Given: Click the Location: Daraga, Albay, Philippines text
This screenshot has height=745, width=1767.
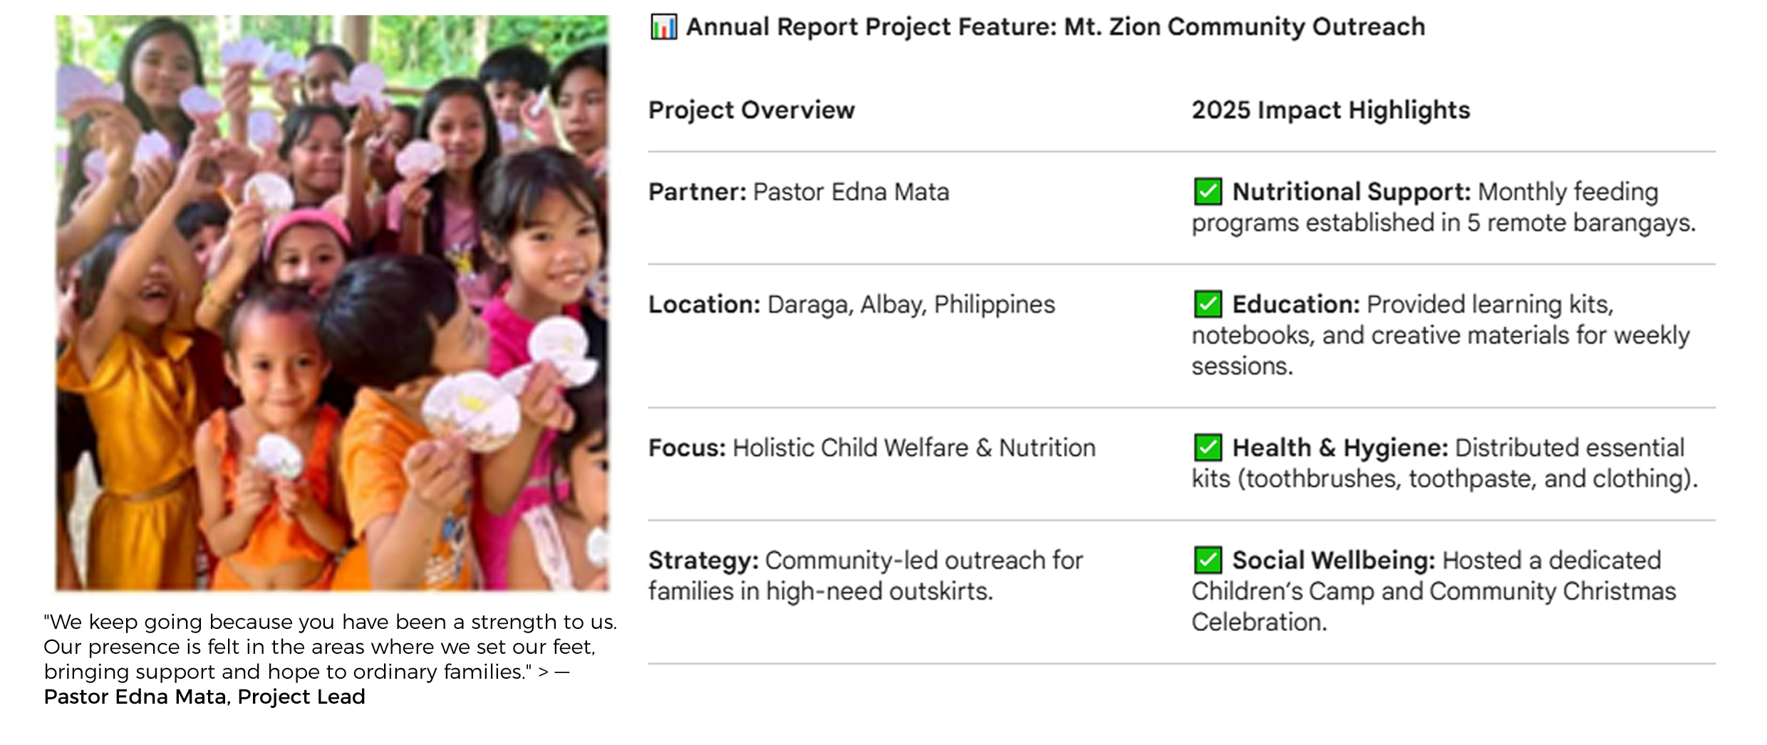Looking at the screenshot, I should [851, 305].
